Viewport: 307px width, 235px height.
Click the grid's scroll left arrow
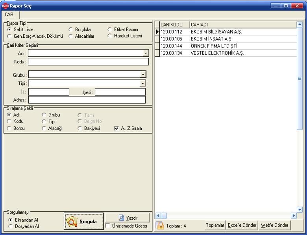[x=158, y=216]
